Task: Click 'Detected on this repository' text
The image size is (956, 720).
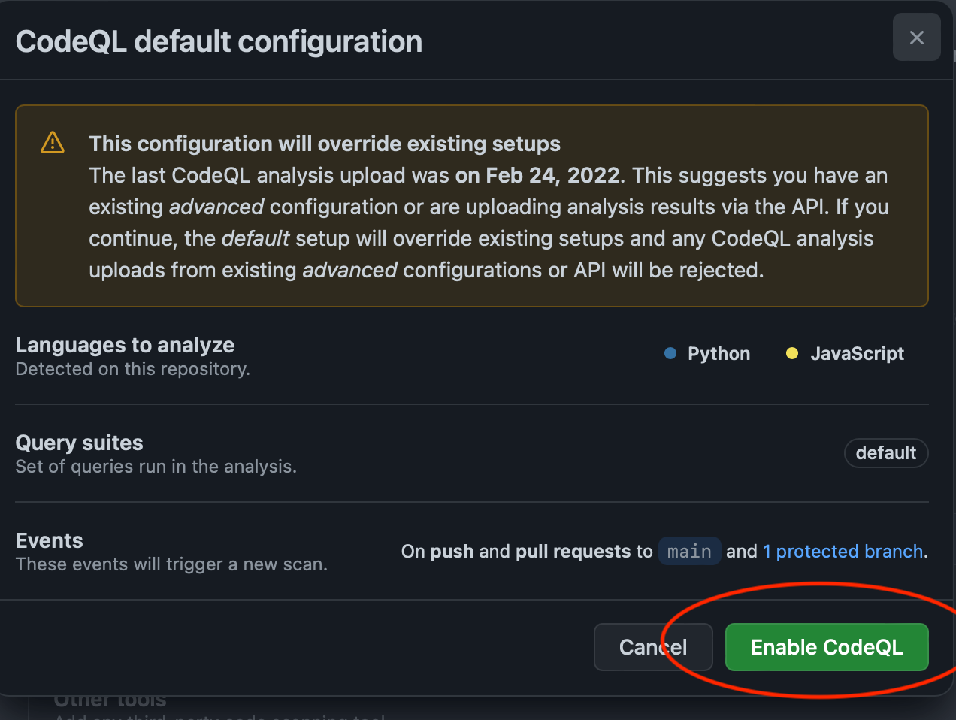Action: tap(132, 369)
